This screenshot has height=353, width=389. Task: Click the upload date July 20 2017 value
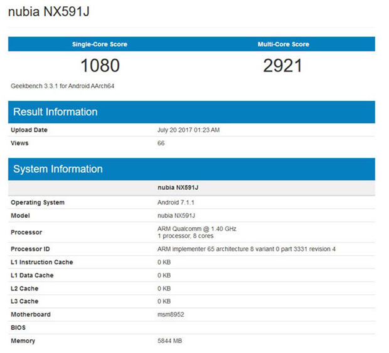coord(188,130)
